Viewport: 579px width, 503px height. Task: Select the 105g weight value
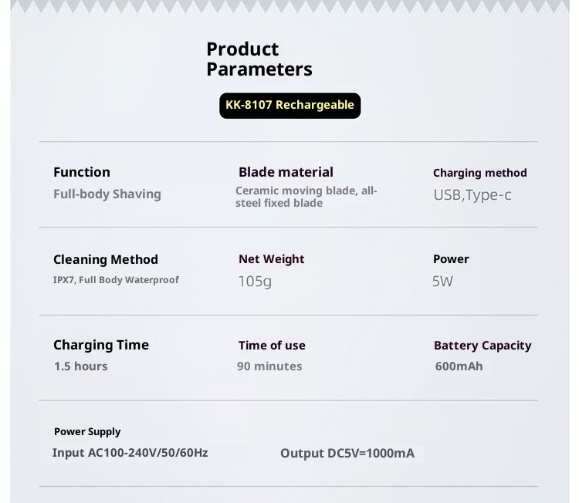(x=255, y=282)
